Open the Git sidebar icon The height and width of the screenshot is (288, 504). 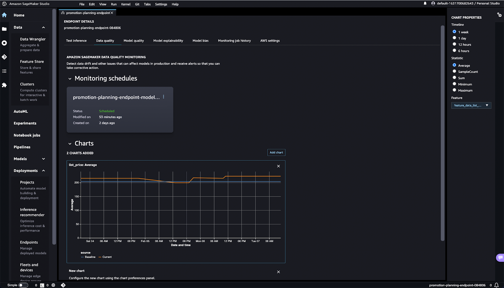(4, 57)
